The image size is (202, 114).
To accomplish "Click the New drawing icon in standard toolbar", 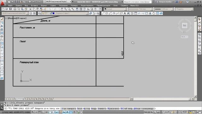I will pyautogui.click(x=3, y=9).
